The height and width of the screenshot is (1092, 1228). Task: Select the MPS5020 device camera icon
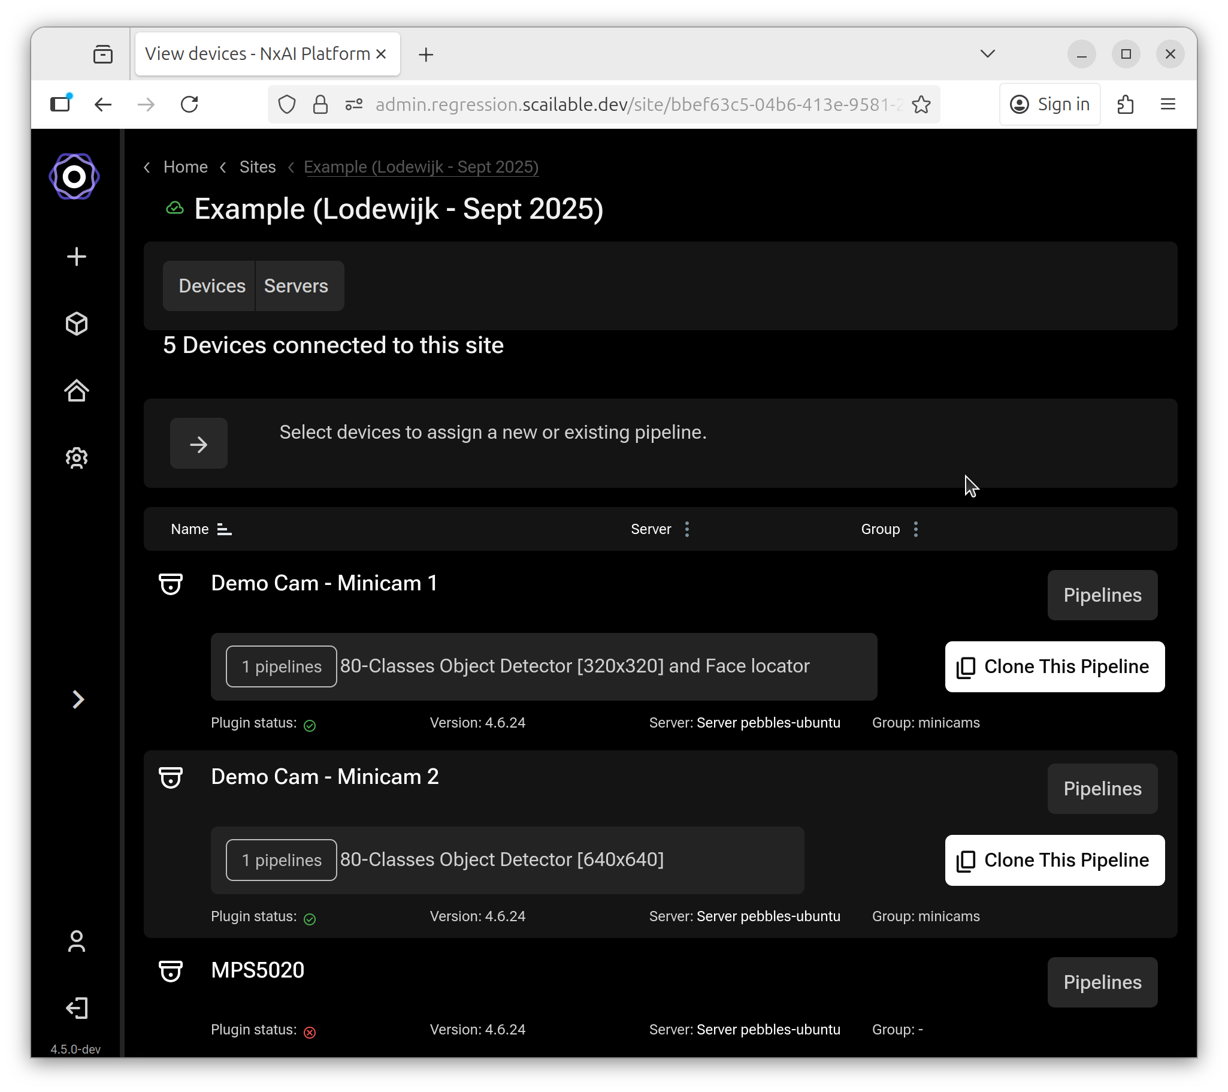click(170, 970)
